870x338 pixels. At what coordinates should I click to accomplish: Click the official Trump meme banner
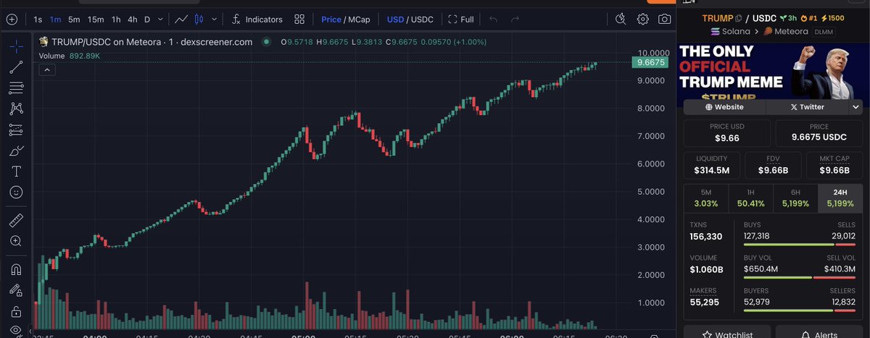(x=774, y=69)
